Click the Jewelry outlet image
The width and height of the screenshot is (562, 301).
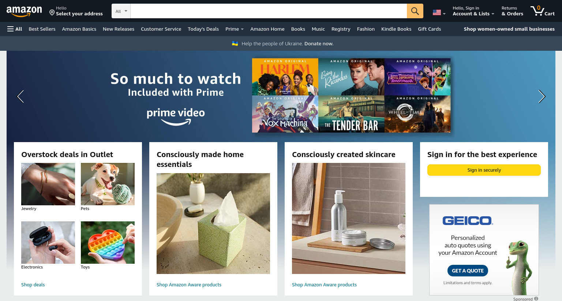click(48, 184)
